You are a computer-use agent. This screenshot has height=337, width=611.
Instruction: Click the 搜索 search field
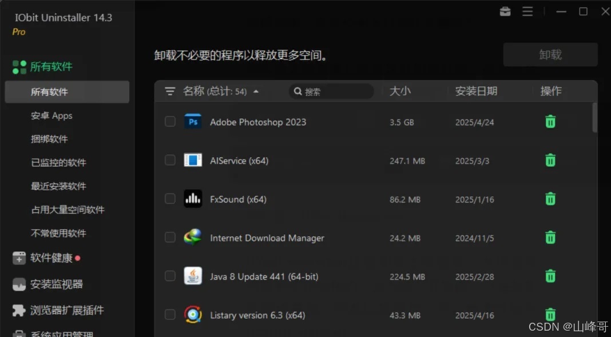point(331,91)
